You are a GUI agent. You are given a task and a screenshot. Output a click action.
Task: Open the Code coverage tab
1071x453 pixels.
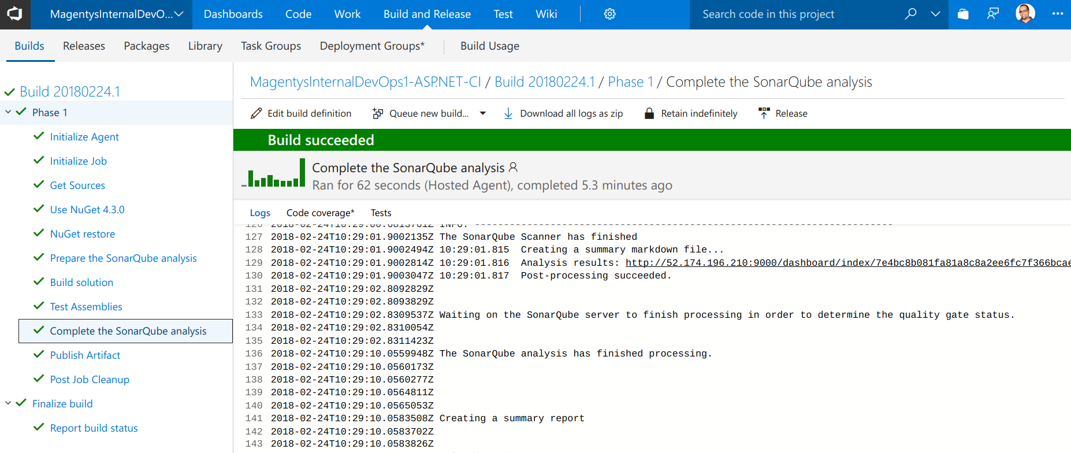click(x=320, y=213)
